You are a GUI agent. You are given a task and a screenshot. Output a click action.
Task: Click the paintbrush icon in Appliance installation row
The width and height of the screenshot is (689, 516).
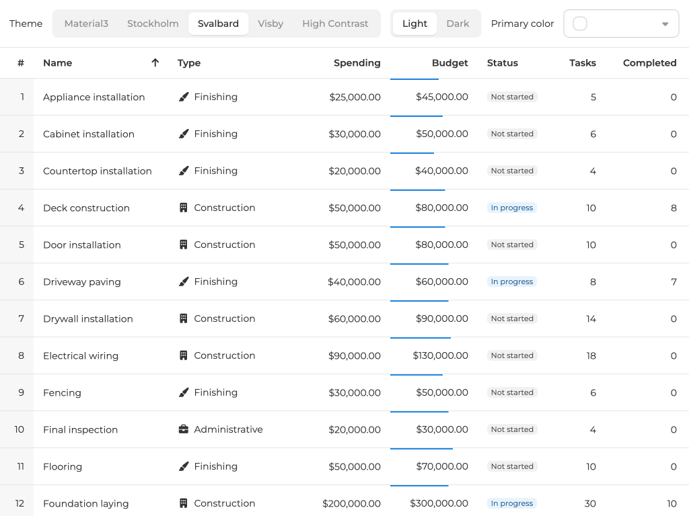[184, 97]
